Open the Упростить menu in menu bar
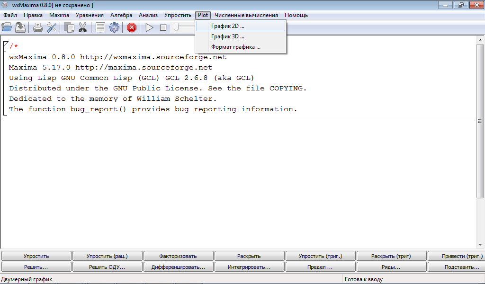This screenshot has width=485, height=284. pyautogui.click(x=178, y=15)
